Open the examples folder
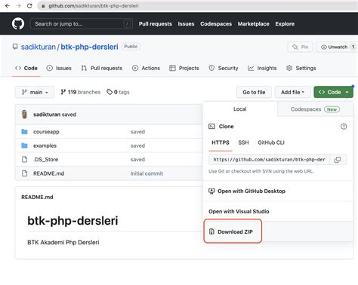The width and height of the screenshot is (358, 285). [45, 146]
